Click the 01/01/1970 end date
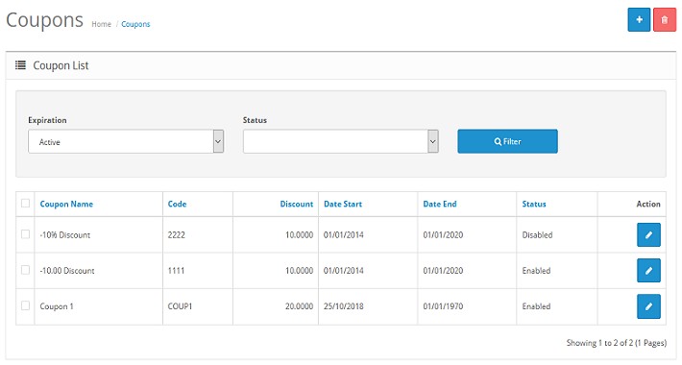The height and width of the screenshot is (365, 682). click(443, 306)
